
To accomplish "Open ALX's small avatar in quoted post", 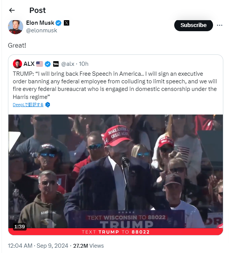I will tap(17, 64).
